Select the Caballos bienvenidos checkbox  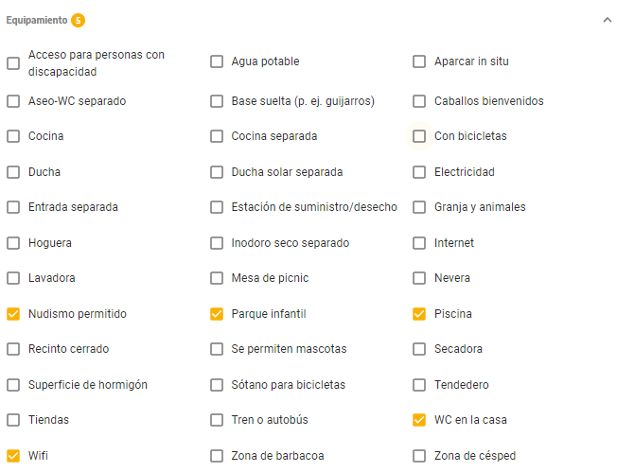pos(419,101)
